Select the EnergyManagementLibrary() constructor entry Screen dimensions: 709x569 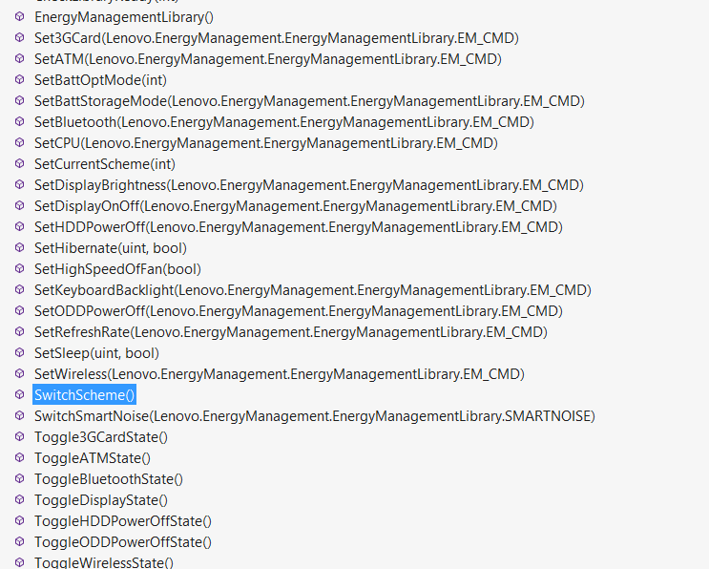pyautogui.click(x=124, y=17)
